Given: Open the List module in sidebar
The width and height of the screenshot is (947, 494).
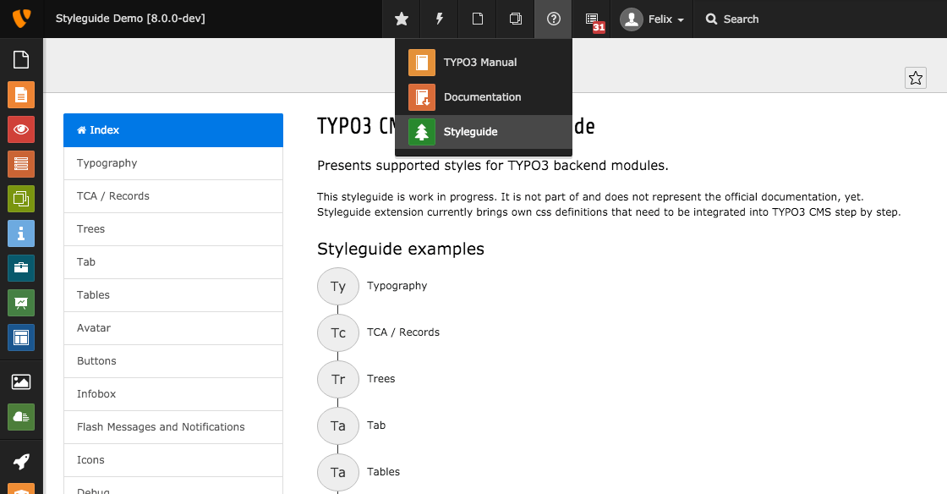Looking at the screenshot, I should coord(21,164).
